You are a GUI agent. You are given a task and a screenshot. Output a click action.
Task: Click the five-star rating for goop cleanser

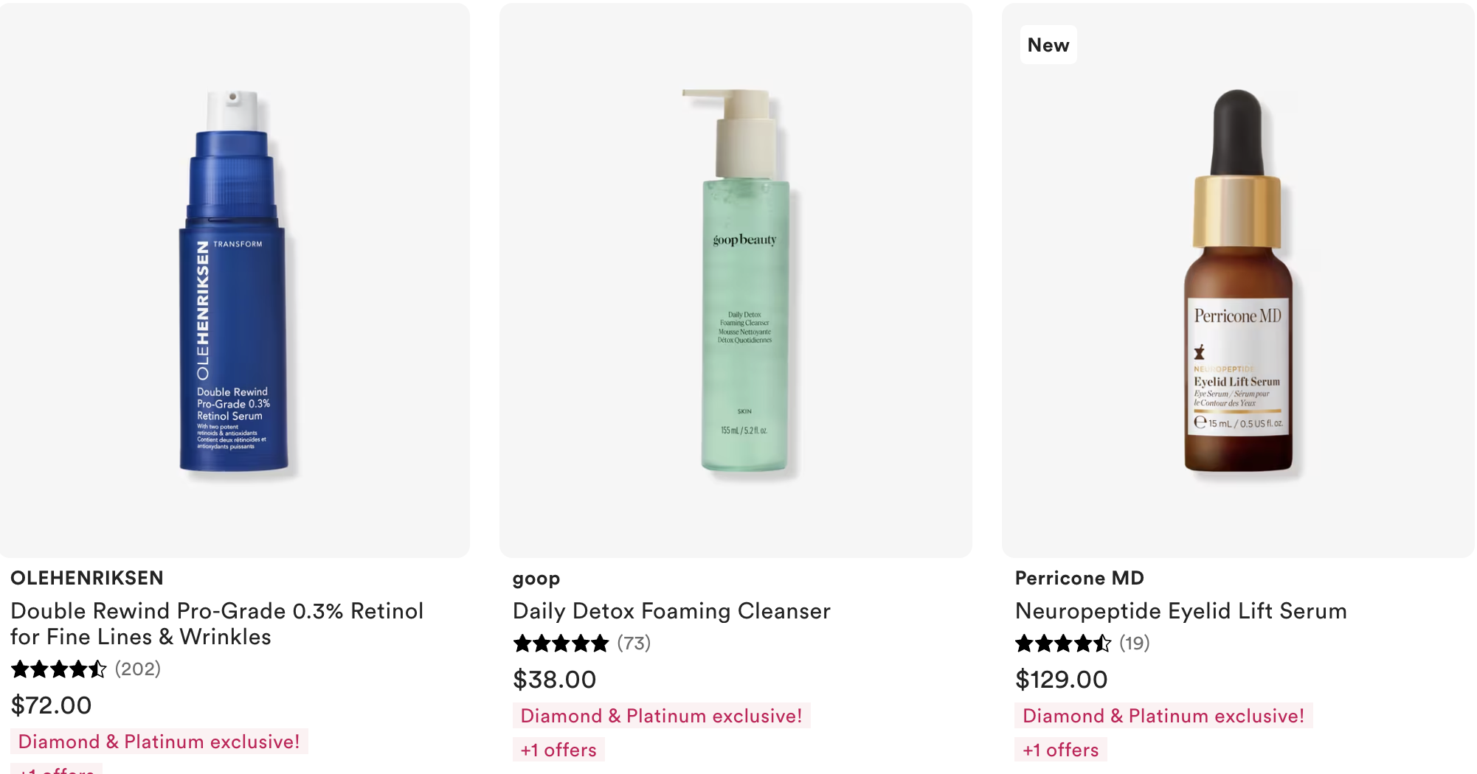[x=561, y=644]
